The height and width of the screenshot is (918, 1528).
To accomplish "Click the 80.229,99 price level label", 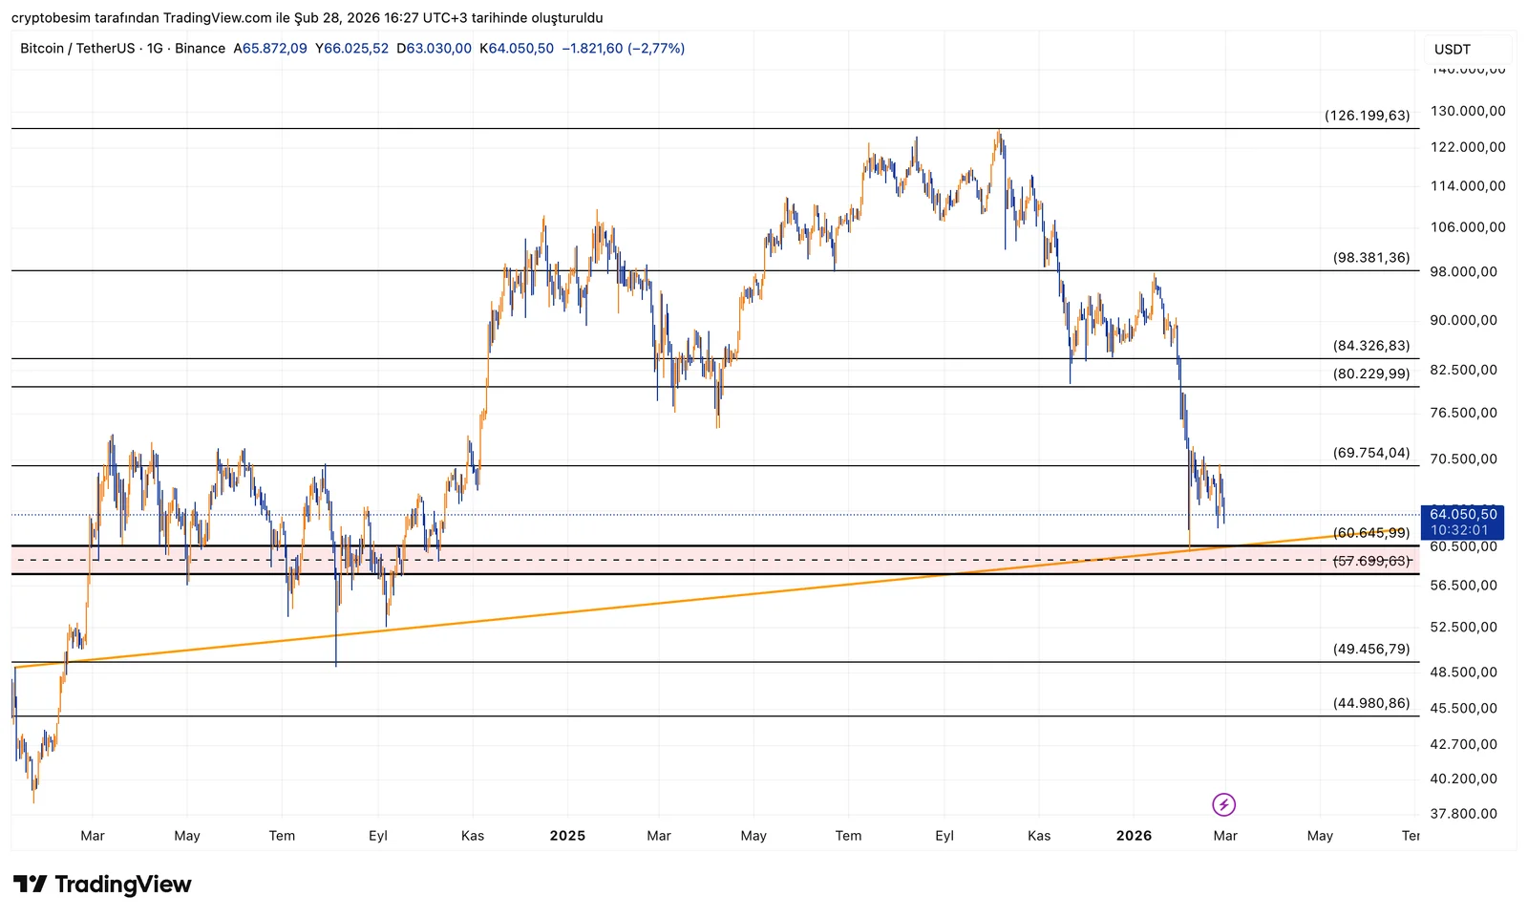I will click(x=1370, y=374).
